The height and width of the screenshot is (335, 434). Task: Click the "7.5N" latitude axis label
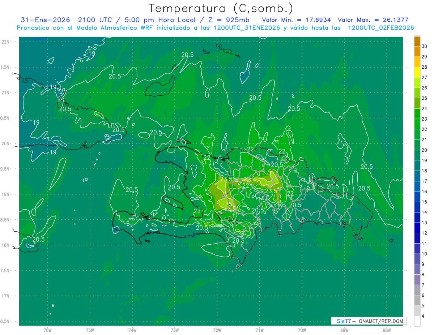pos(5,271)
